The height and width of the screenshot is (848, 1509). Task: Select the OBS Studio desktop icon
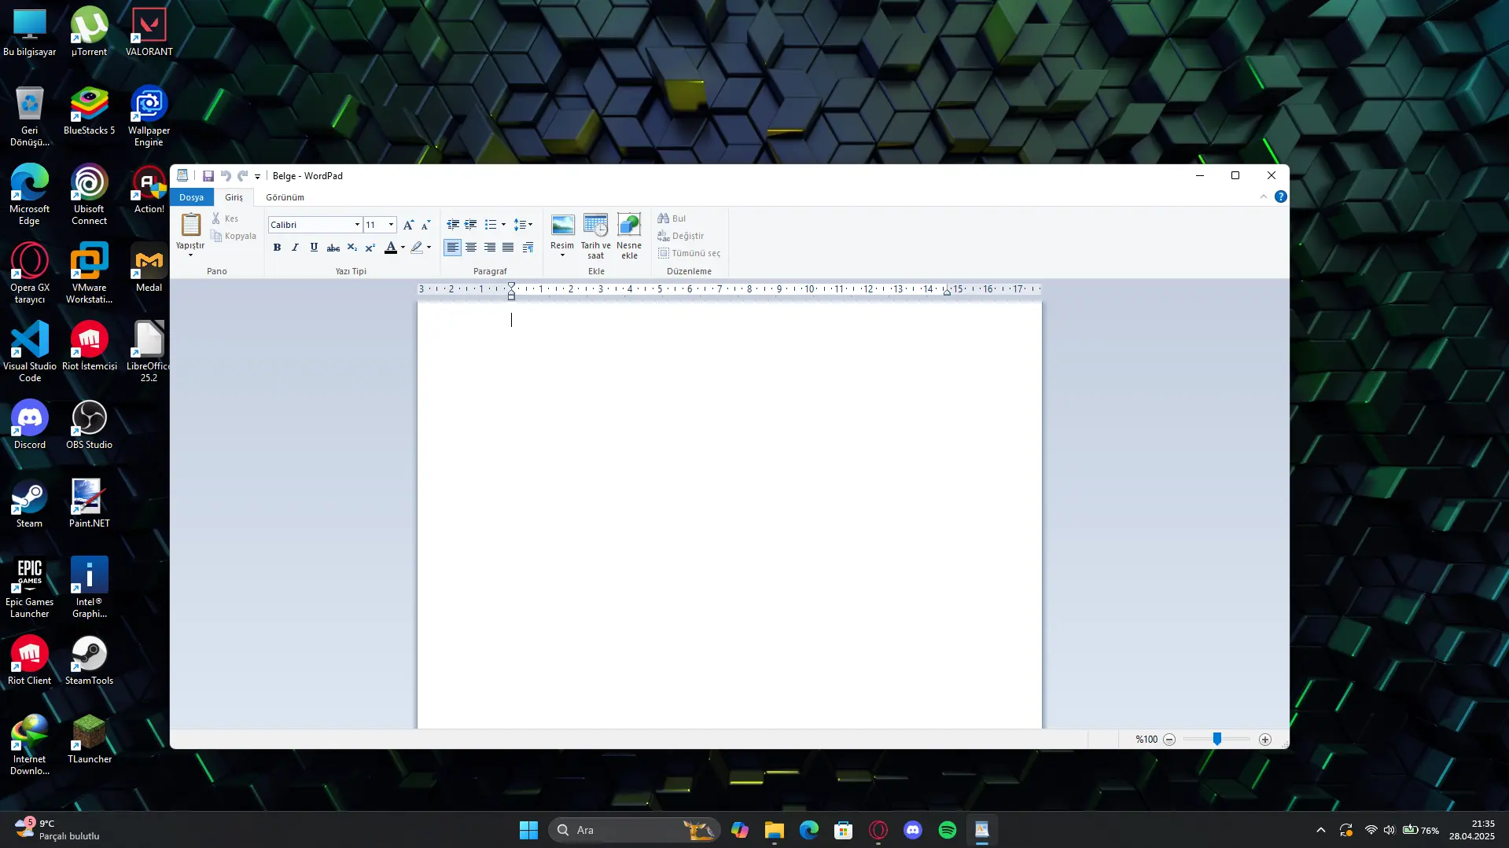tap(89, 425)
